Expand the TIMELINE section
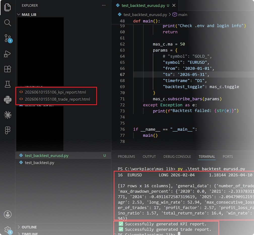The width and height of the screenshot is (254, 235). pyautogui.click(x=30, y=233)
